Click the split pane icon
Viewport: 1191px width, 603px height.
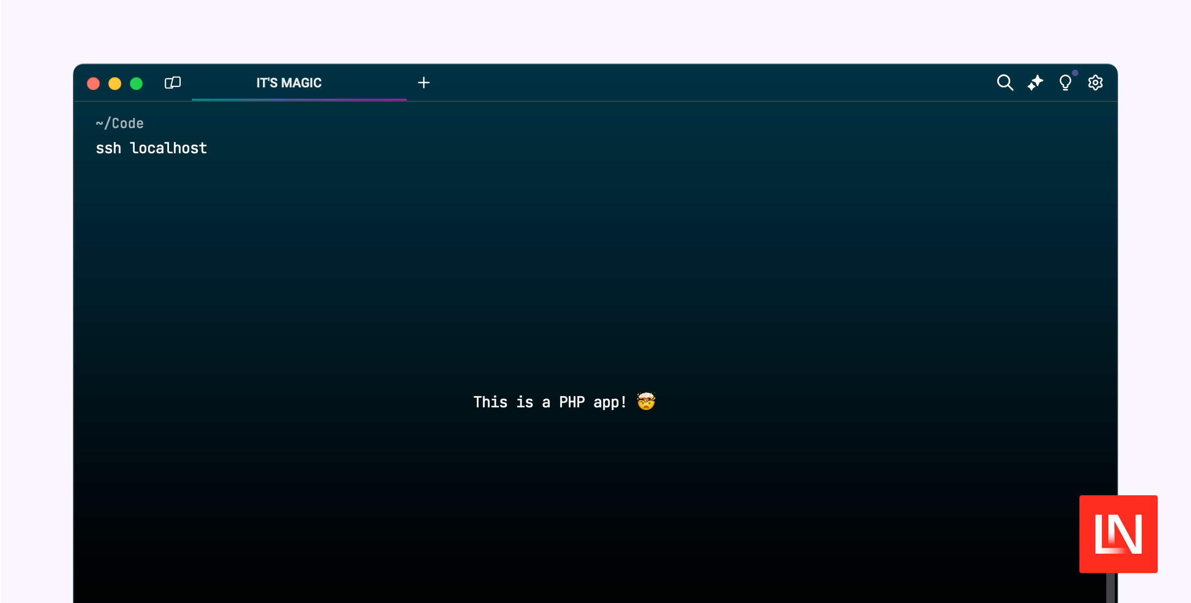tap(172, 83)
